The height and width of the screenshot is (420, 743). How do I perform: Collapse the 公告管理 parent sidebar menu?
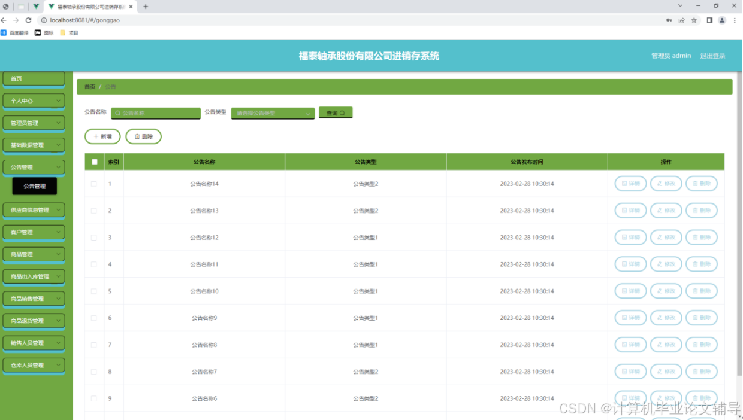click(34, 167)
